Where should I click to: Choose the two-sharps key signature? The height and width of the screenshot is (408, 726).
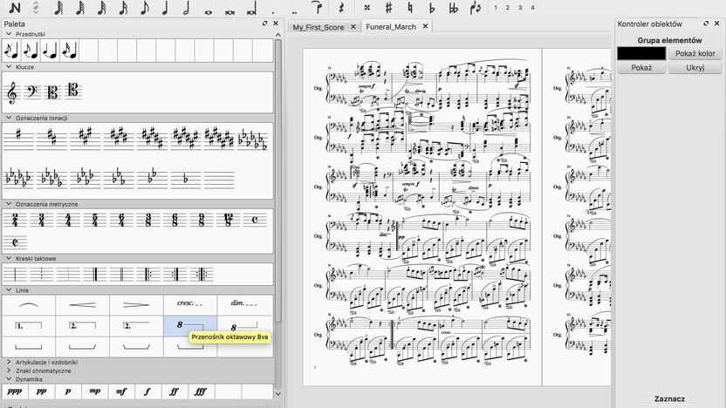[x=51, y=139]
